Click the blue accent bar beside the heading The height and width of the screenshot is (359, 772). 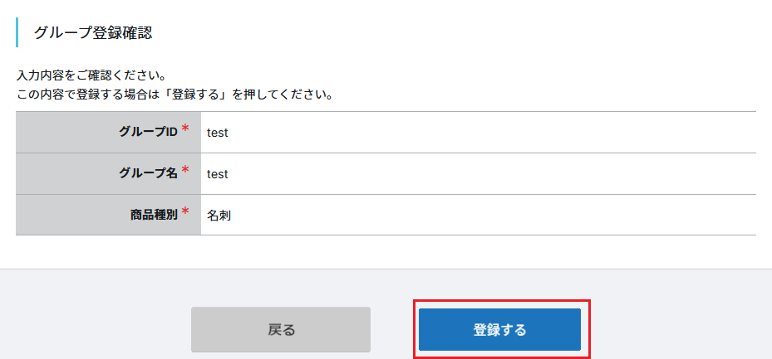tap(17, 32)
